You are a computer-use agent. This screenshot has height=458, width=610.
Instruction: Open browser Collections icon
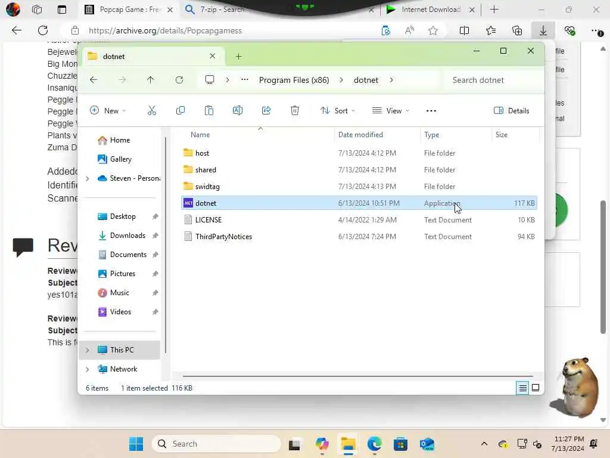click(517, 31)
